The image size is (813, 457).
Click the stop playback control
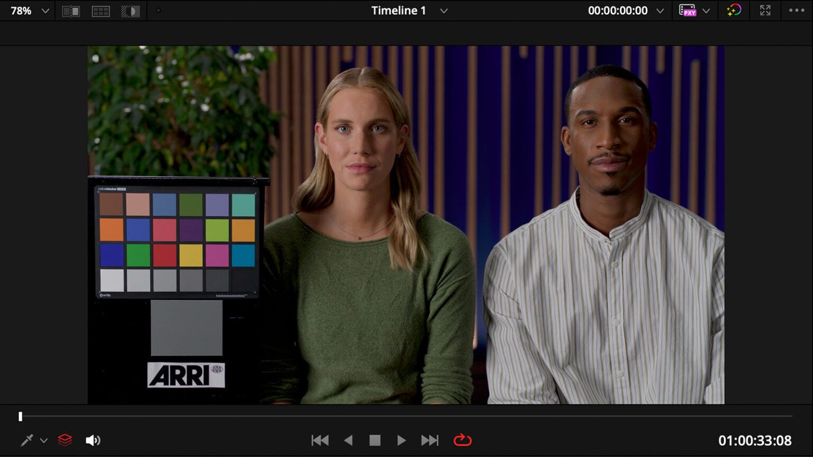[x=376, y=440]
